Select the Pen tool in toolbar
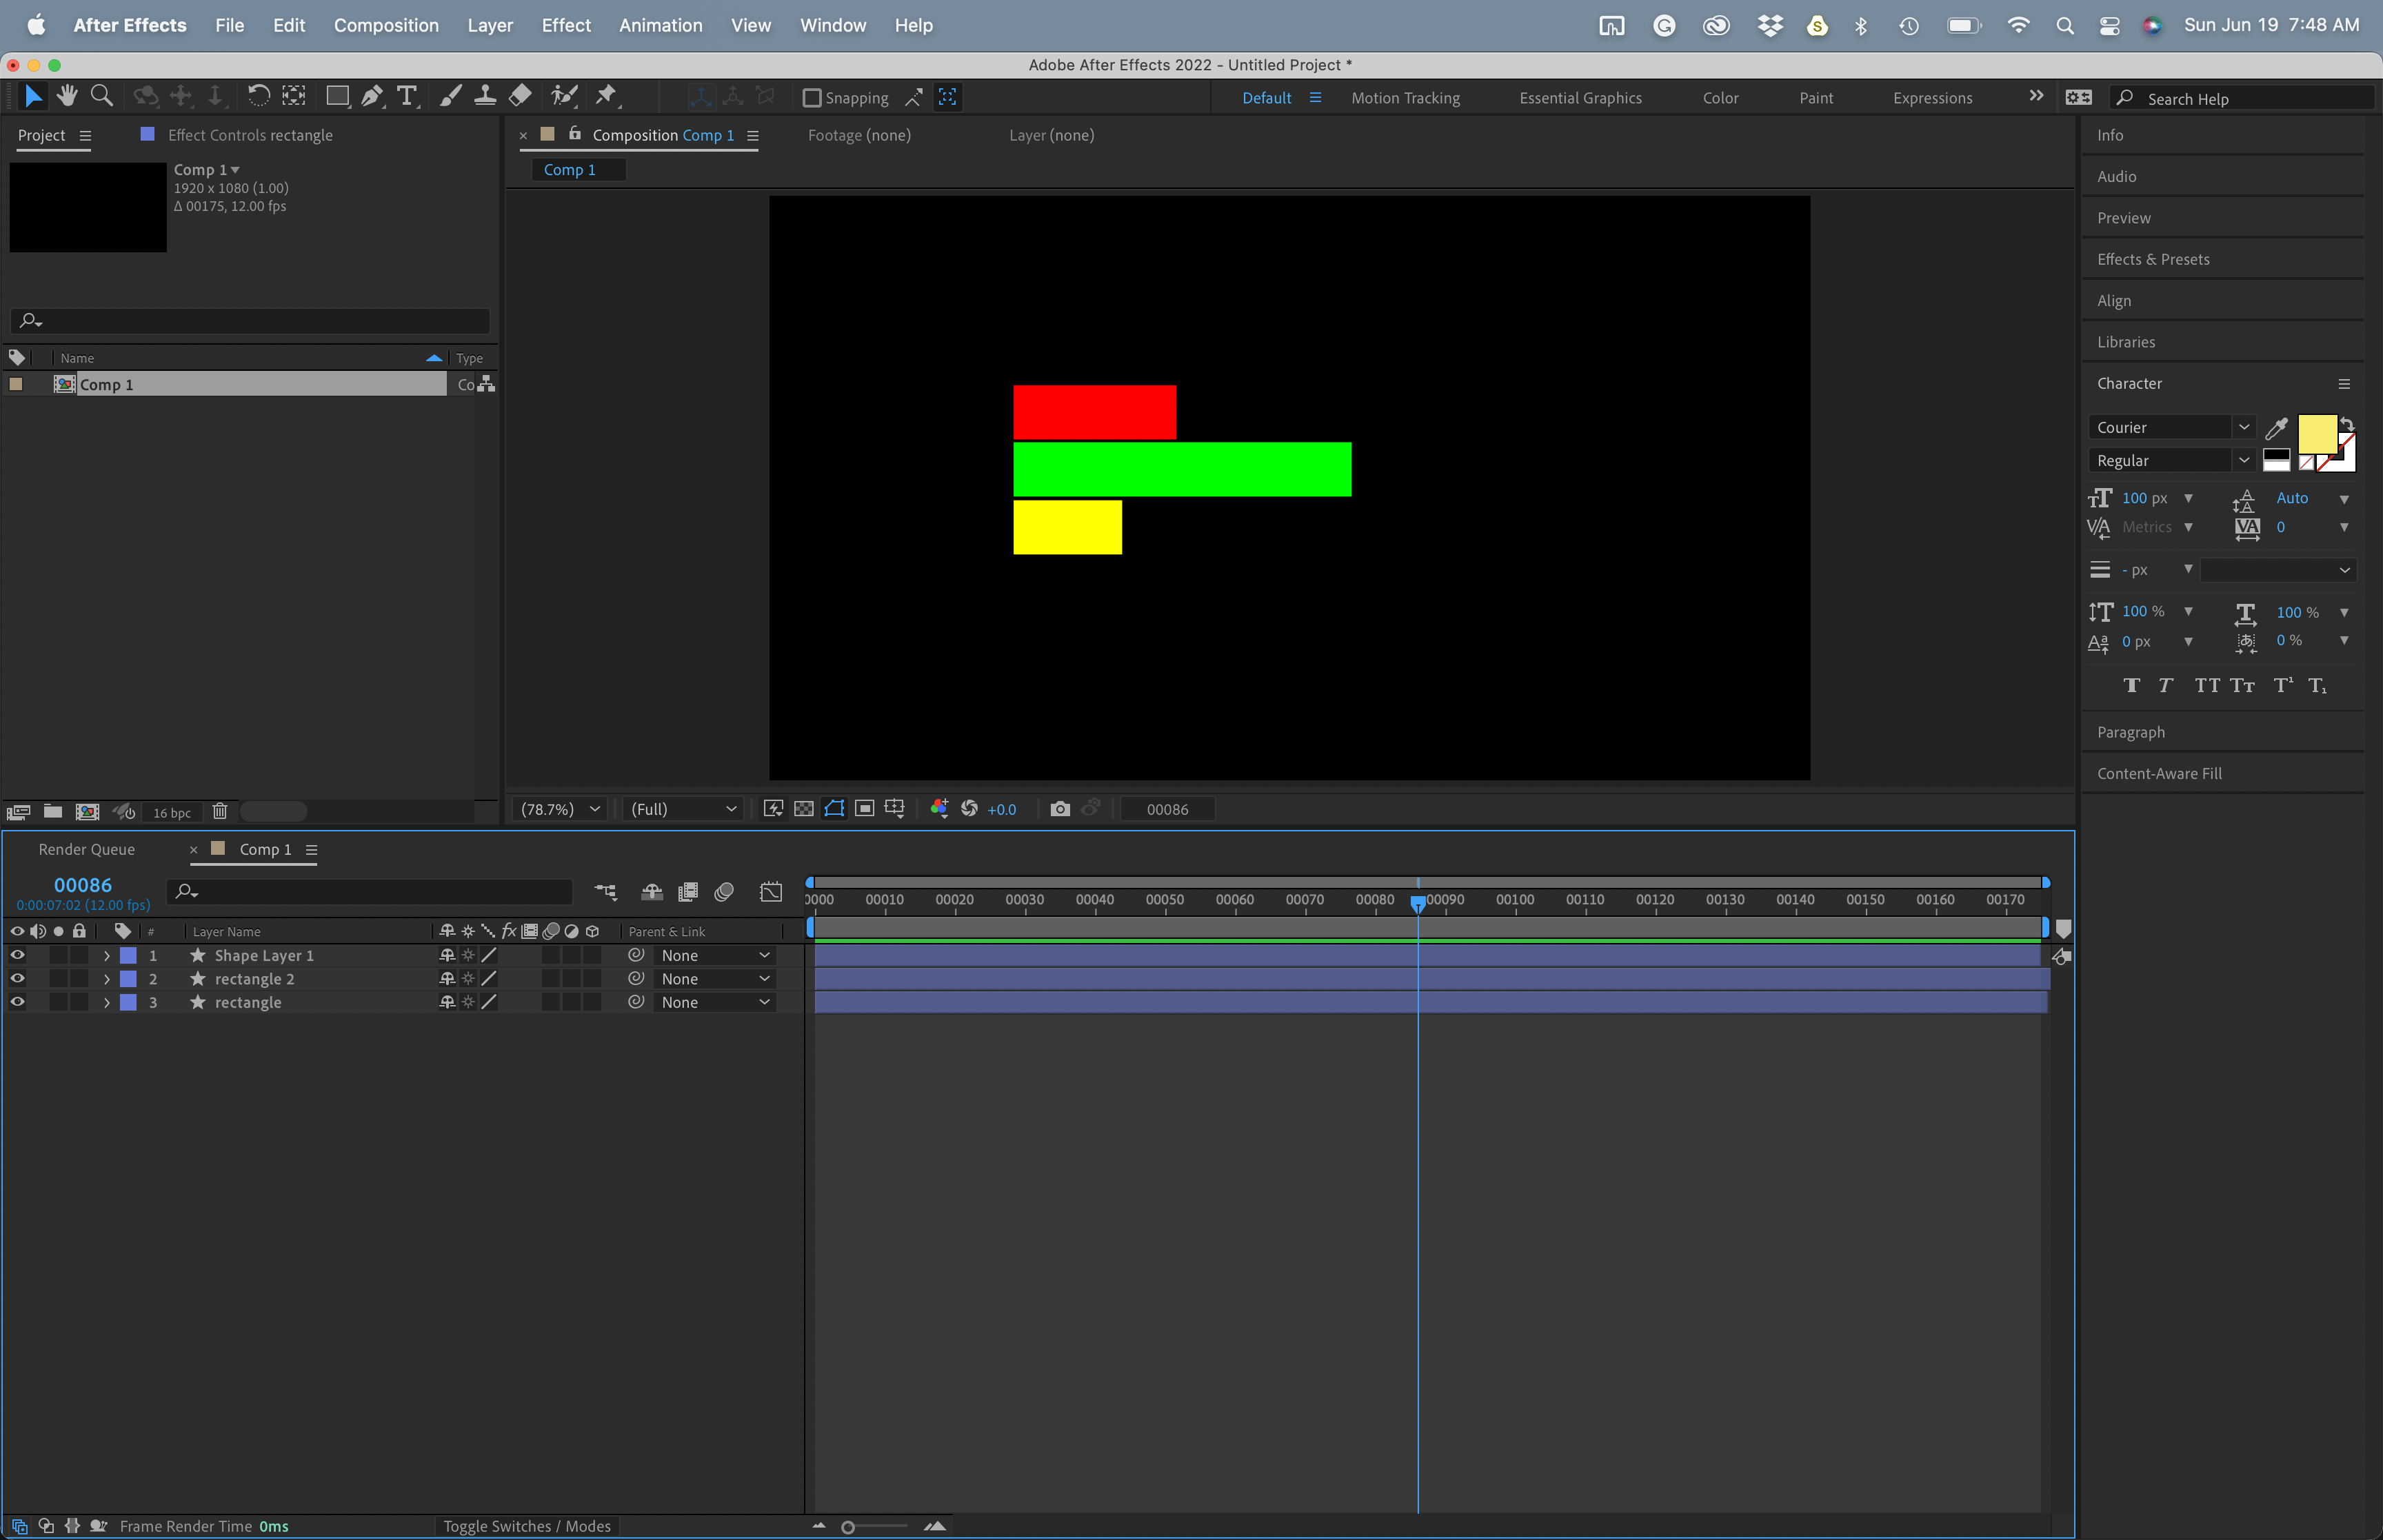Image resolution: width=2383 pixels, height=1540 pixels. click(x=370, y=96)
